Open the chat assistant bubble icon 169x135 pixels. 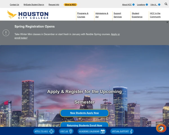(161, 128)
